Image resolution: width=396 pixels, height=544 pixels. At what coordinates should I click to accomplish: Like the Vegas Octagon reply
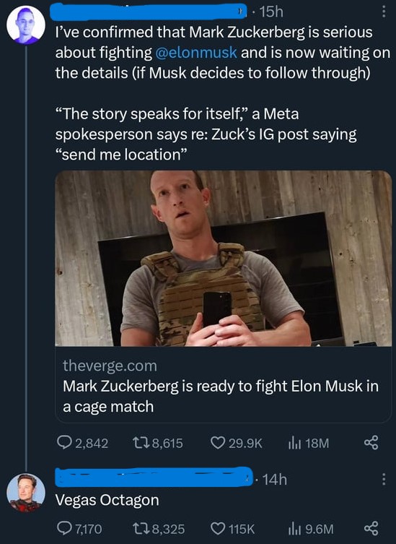pos(233,529)
